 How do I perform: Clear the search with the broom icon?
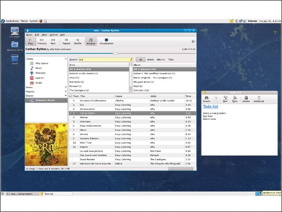(131, 60)
